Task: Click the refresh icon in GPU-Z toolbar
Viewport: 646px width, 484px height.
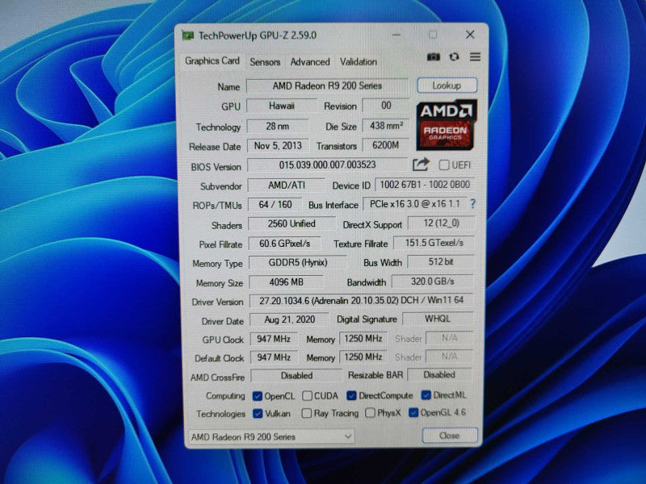Action: (454, 56)
